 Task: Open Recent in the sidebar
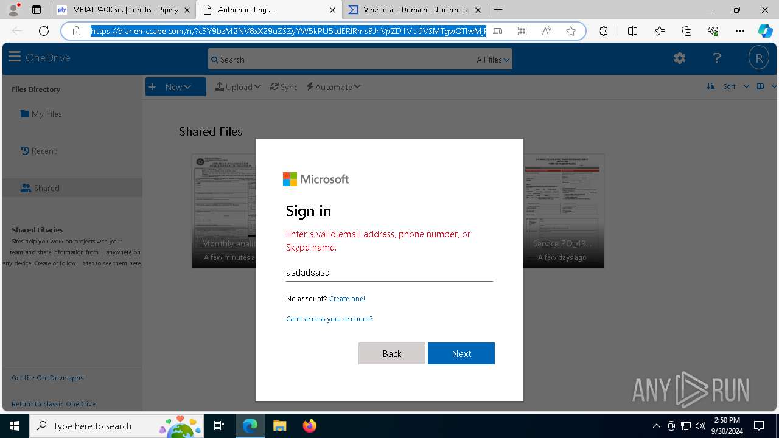38,151
